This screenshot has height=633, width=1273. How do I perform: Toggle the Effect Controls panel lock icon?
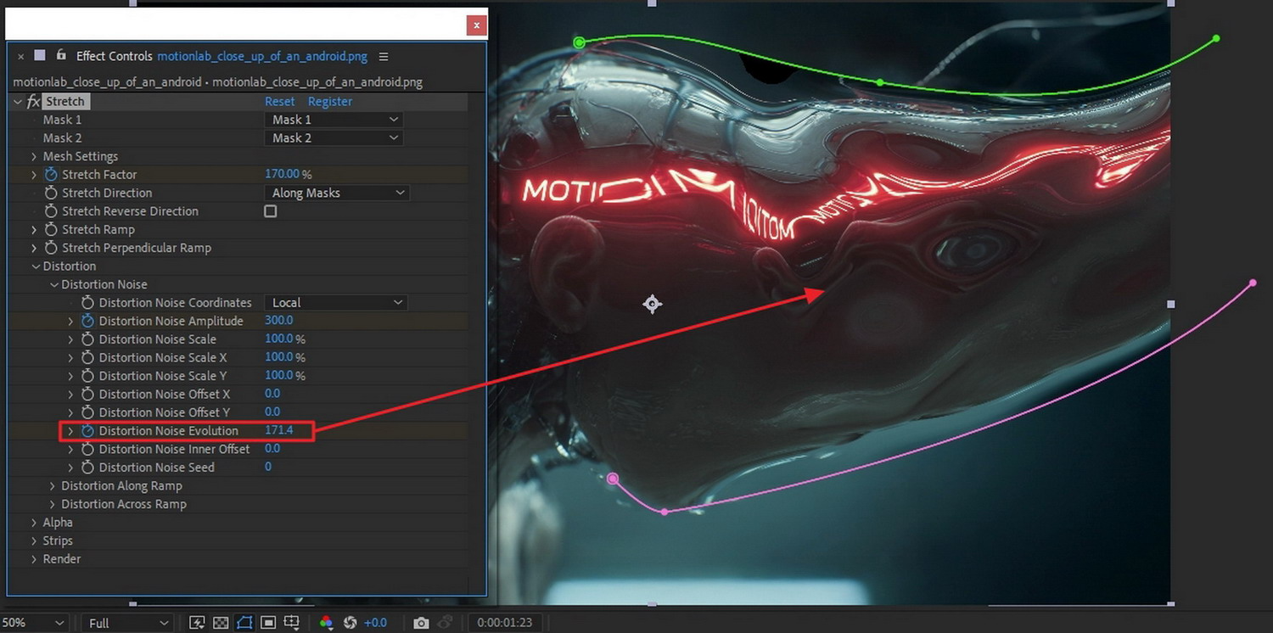tap(60, 55)
